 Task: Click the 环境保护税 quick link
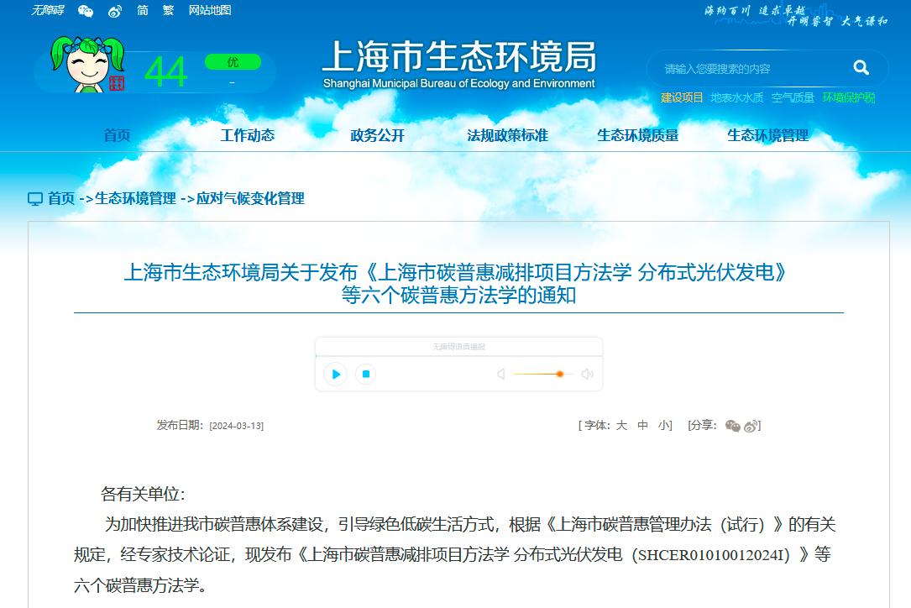(849, 97)
